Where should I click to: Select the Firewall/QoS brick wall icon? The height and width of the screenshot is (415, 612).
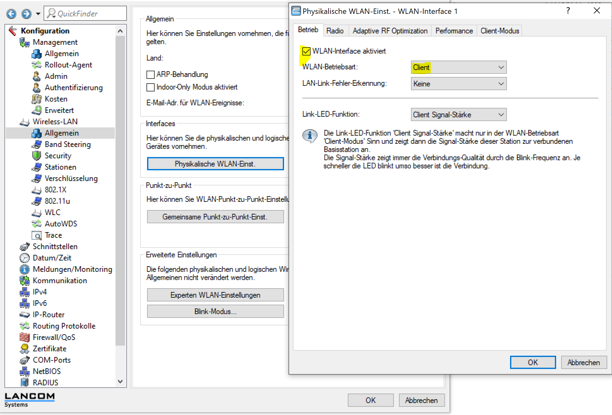[x=25, y=337]
